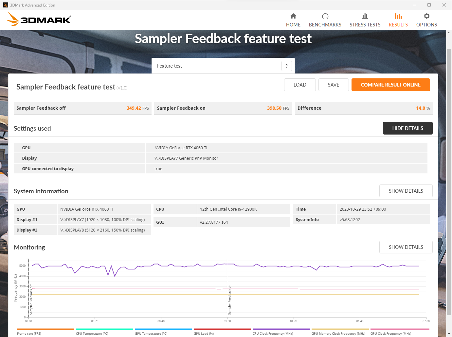The width and height of the screenshot is (452, 337).
Task: Click HIDE DETAILS for Settings used
Action: 408,128
